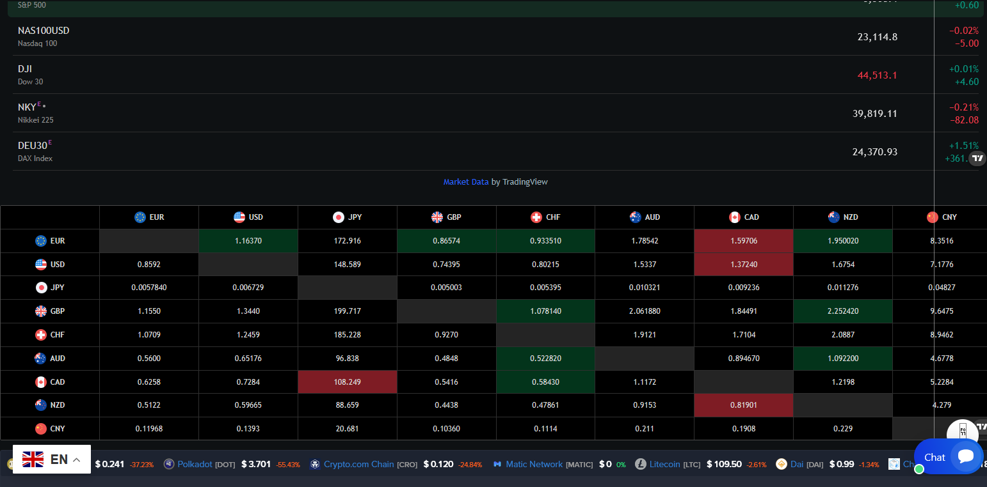Click the GBP flag icon in column header
The height and width of the screenshot is (487, 987).
437,217
